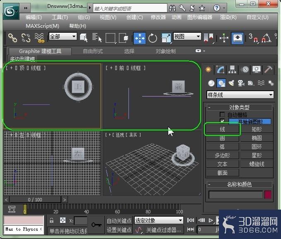The width and height of the screenshot is (281, 239).
Task: Open the 编辑(E) menu
Action: [34, 17]
